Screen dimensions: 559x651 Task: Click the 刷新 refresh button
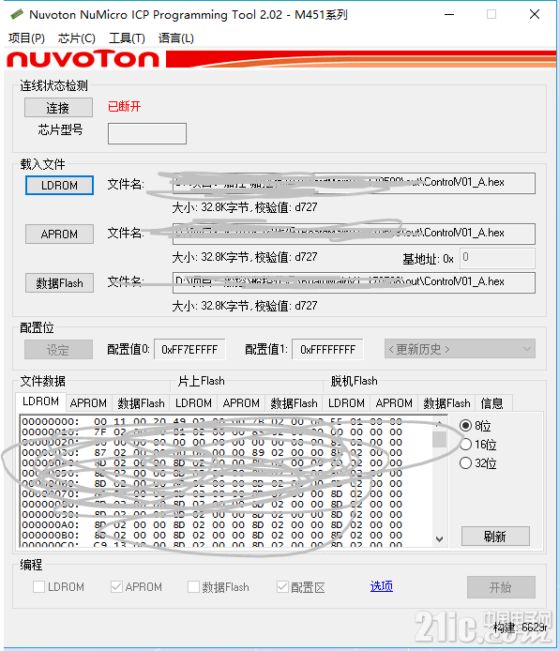tap(495, 537)
